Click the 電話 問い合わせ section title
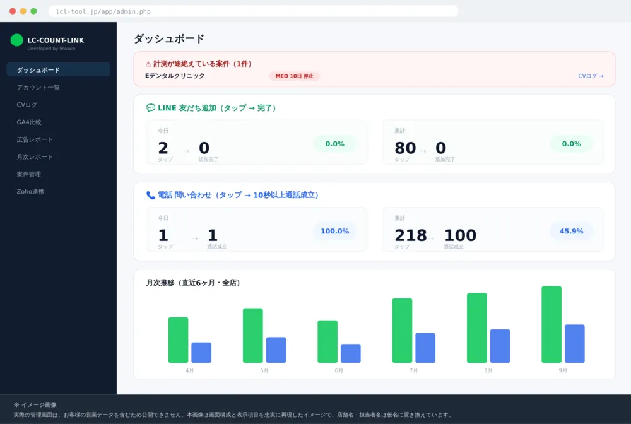The width and height of the screenshot is (631, 424). pyautogui.click(x=239, y=195)
